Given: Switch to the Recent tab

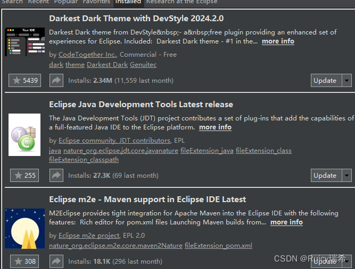Looking at the screenshot, I should [38, 2].
